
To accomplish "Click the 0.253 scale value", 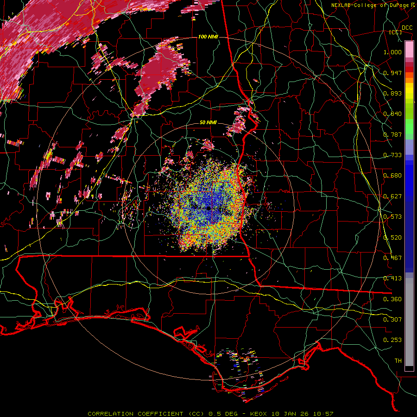I will [392, 340].
